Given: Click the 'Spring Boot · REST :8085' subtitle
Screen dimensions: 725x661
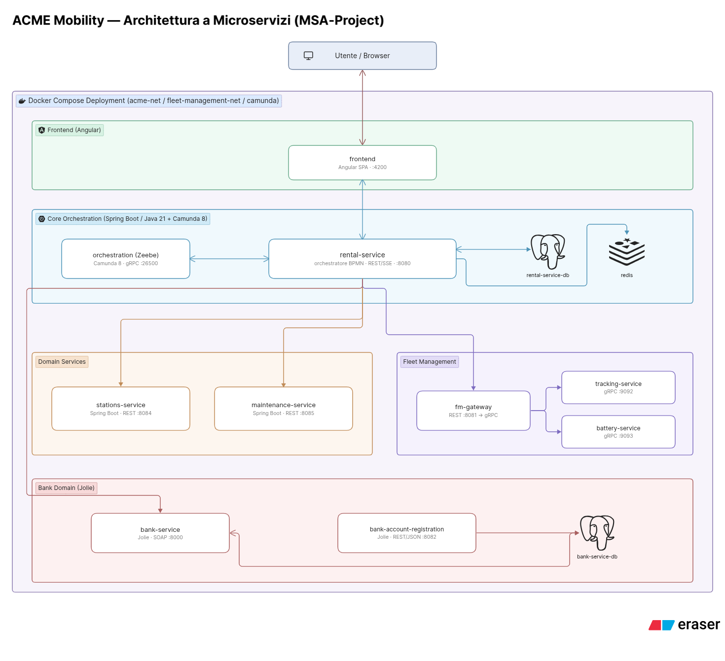Looking at the screenshot, I should click(x=284, y=414).
